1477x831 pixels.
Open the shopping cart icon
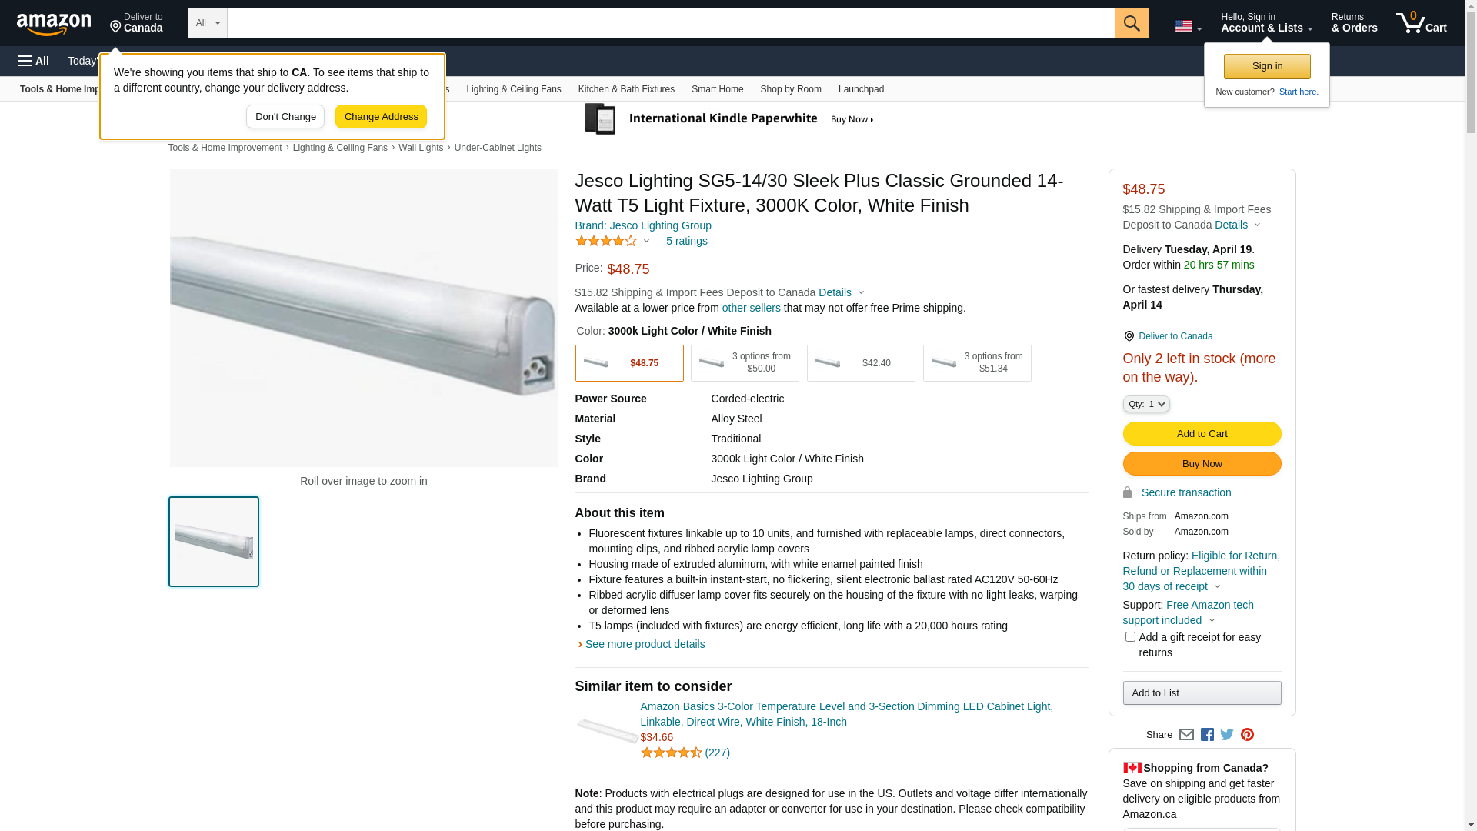tap(1420, 23)
